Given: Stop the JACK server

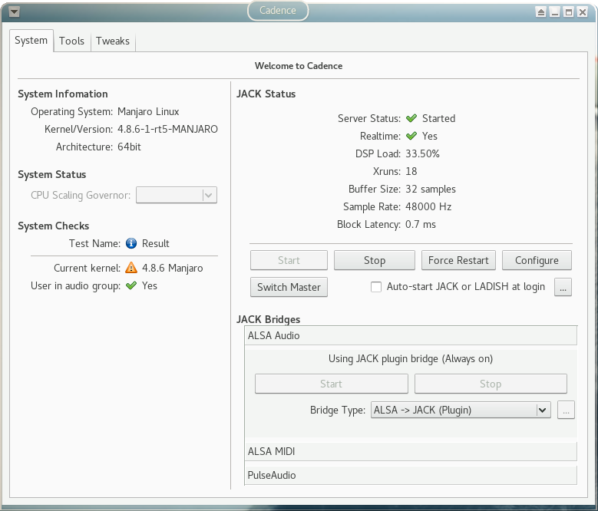Looking at the screenshot, I should [x=375, y=260].
